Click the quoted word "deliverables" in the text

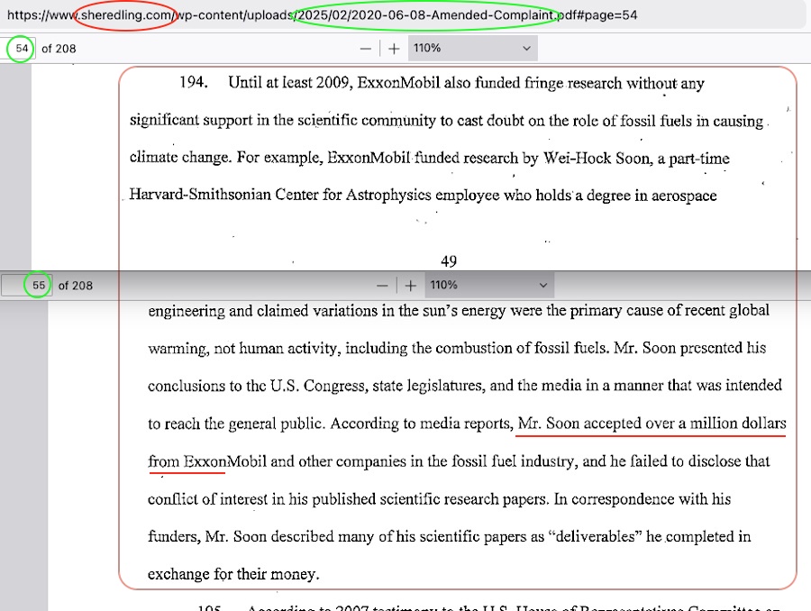click(596, 537)
